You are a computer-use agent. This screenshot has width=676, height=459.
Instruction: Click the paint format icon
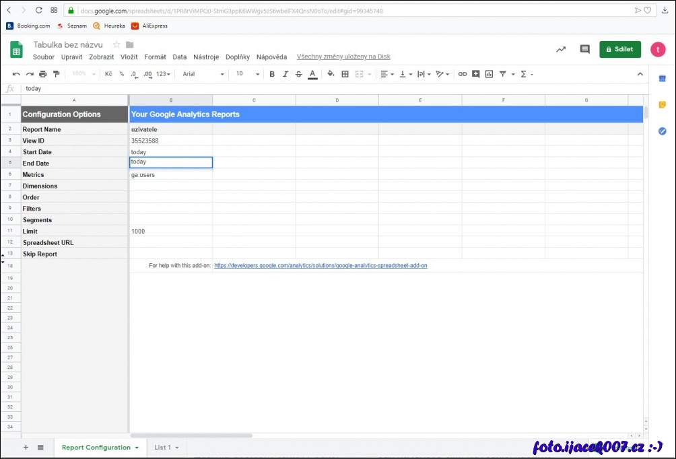pyautogui.click(x=56, y=74)
